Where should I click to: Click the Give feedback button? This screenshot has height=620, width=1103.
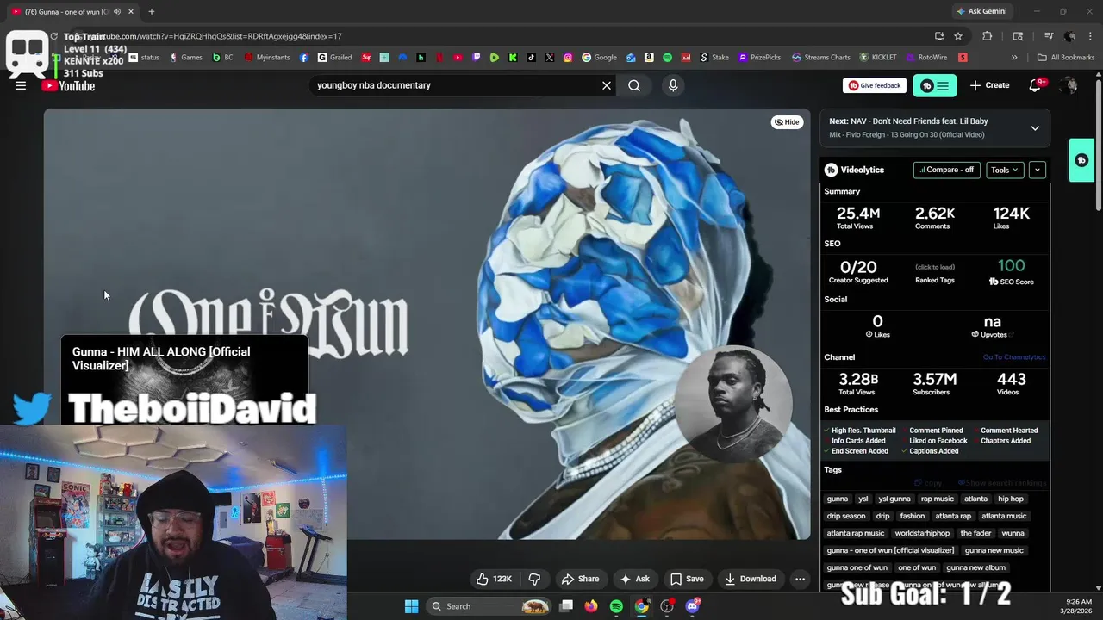pyautogui.click(x=875, y=85)
